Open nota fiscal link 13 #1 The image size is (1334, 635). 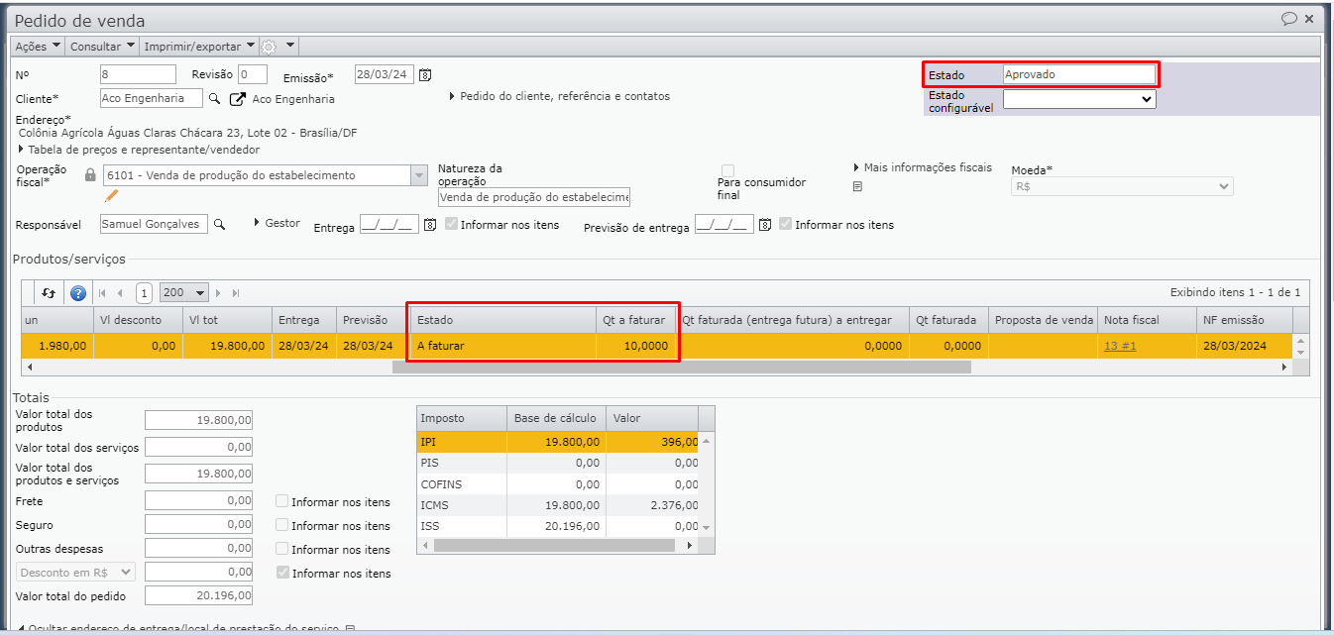coord(1119,346)
